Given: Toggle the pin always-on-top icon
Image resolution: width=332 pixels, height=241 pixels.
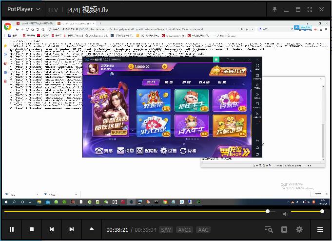Looking at the screenshot, I should 275,9.
